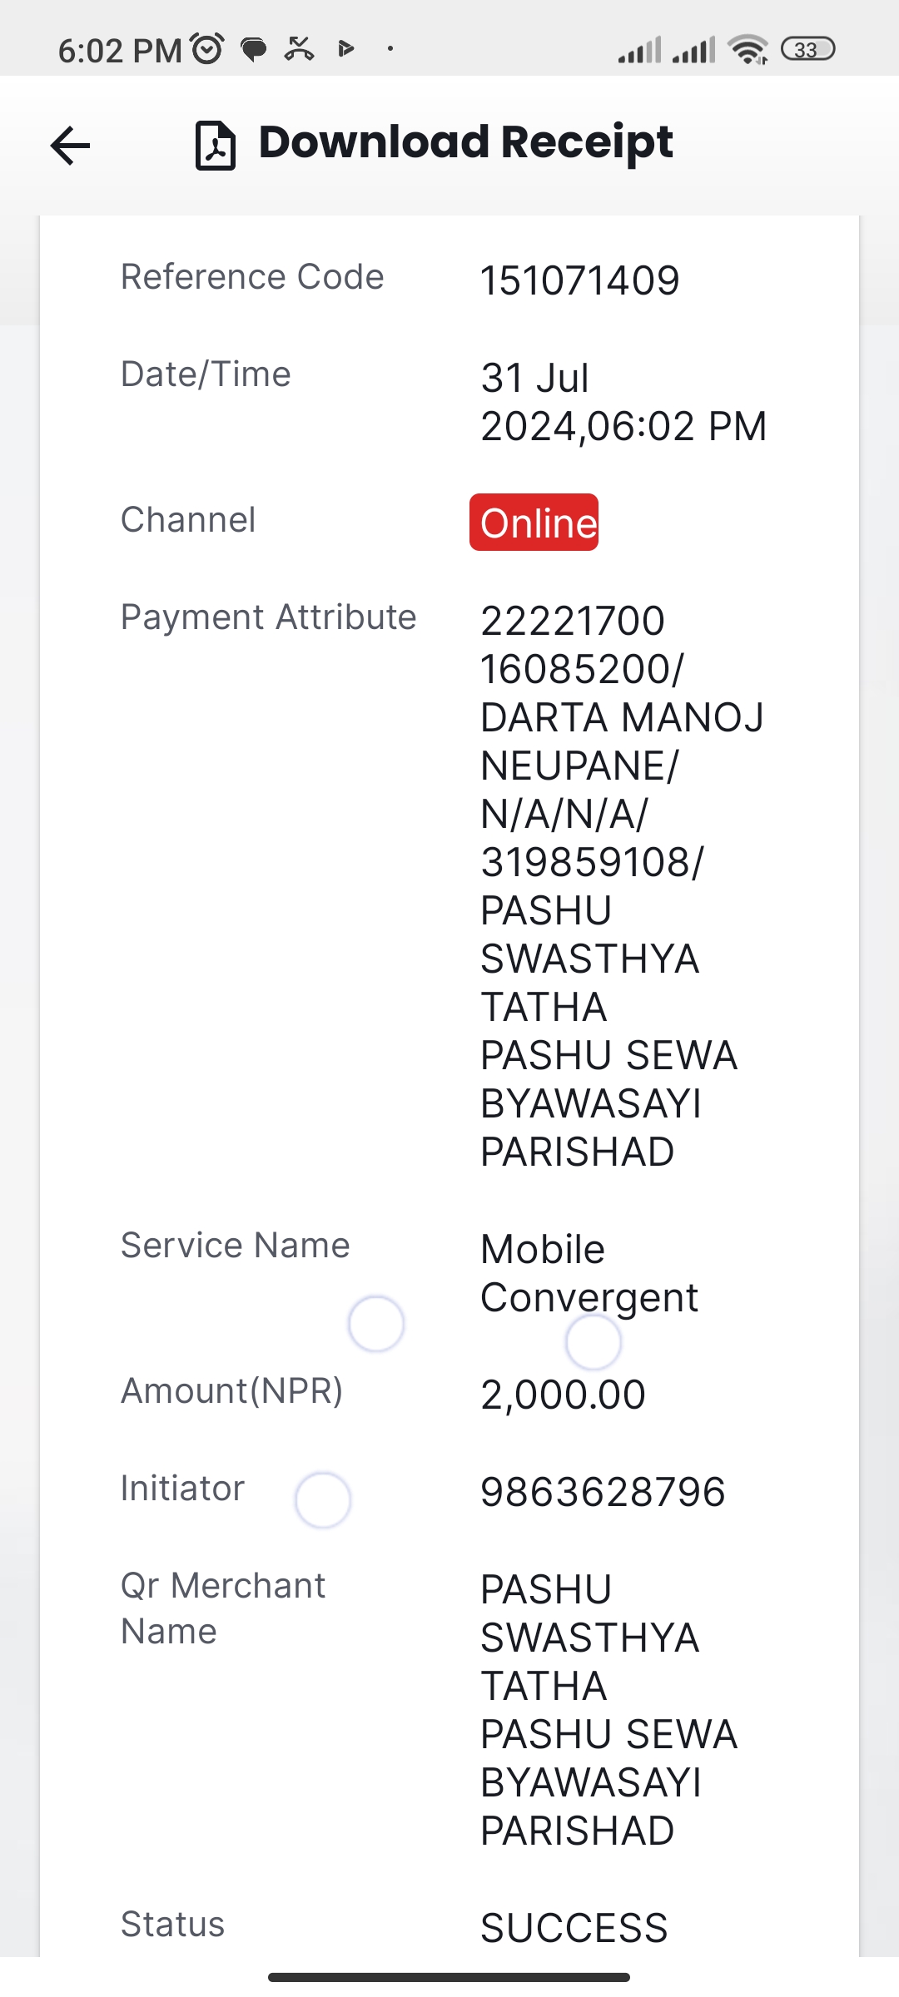Screen dimensions: 899x1997
Task: Tap the battery level indicator
Action: point(807,49)
